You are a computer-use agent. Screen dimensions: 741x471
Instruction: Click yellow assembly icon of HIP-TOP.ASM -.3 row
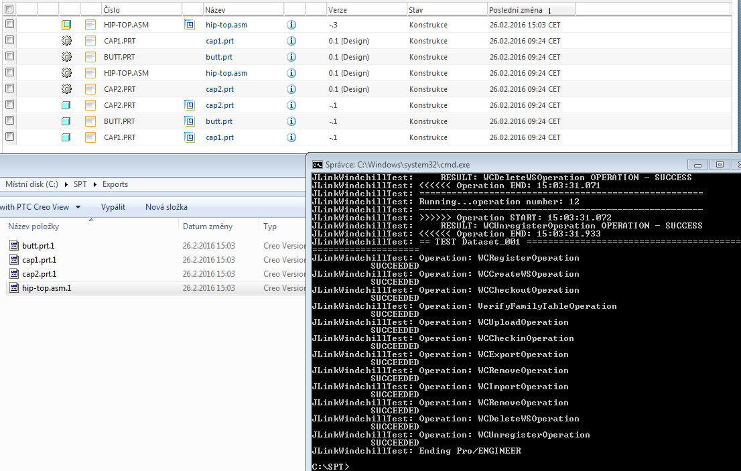click(x=66, y=25)
